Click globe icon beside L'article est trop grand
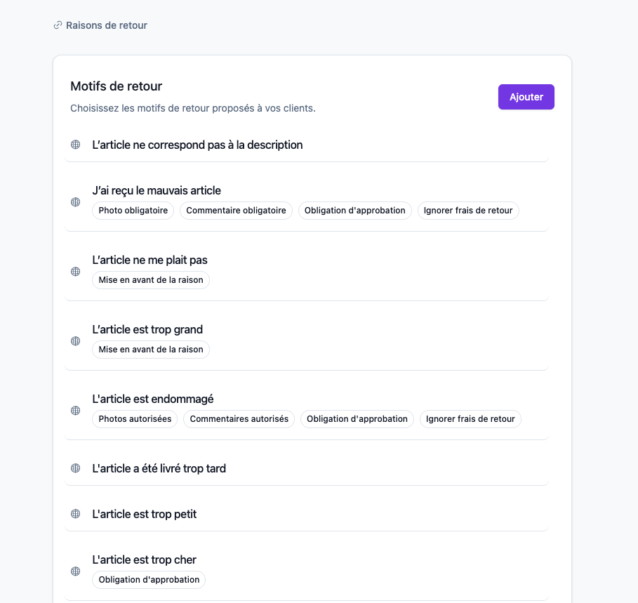Image resolution: width=638 pixels, height=603 pixels. click(75, 341)
